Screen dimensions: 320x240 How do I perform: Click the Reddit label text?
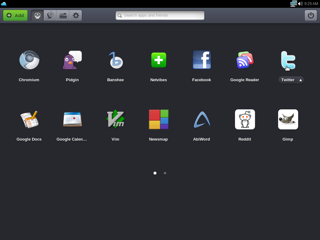tap(245, 139)
